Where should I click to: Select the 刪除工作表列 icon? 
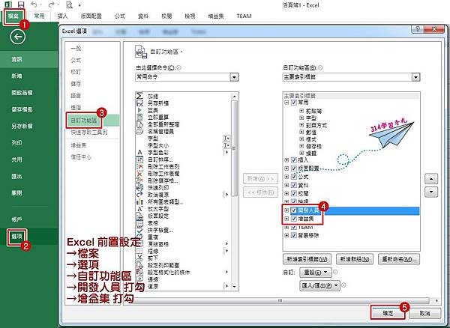tap(139, 166)
